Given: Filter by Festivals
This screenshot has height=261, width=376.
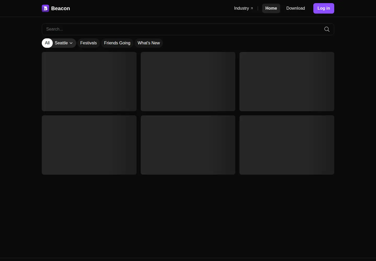Looking at the screenshot, I should tap(89, 43).
